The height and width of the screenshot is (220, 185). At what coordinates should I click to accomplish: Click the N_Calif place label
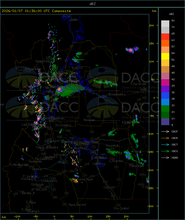77,68
